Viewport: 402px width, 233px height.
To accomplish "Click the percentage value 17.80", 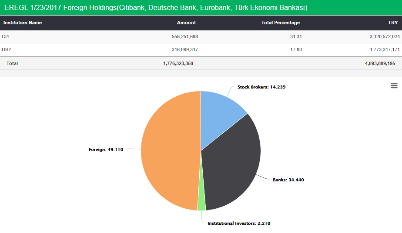I will pos(296,49).
